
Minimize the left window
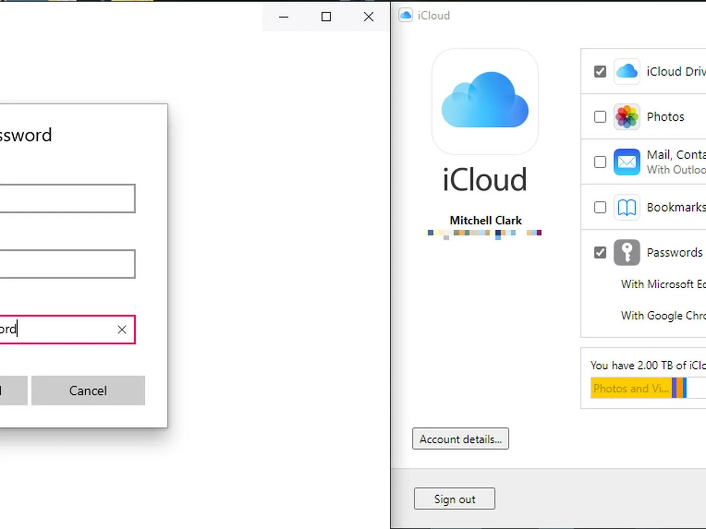tap(284, 17)
